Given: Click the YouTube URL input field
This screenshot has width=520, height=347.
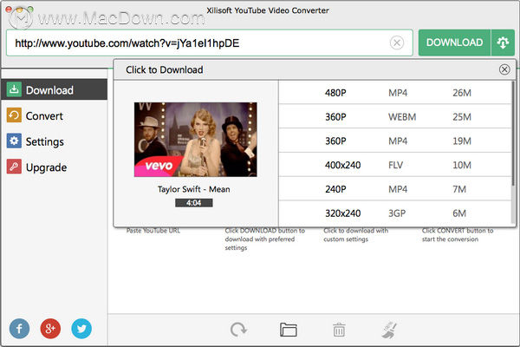Looking at the screenshot, I should 209,43.
